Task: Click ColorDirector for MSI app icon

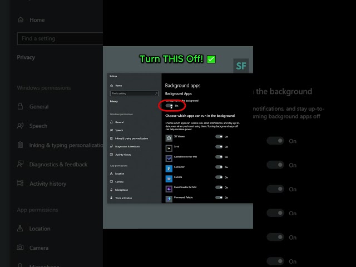Action: coord(169,189)
